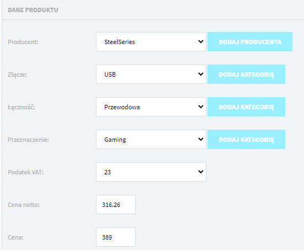Image resolution: width=304 pixels, height=250 pixels.
Task: Focus the Cena netto input field
Action: tap(116, 204)
